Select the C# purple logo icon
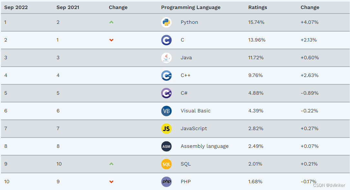350x190 pixels. (x=166, y=93)
